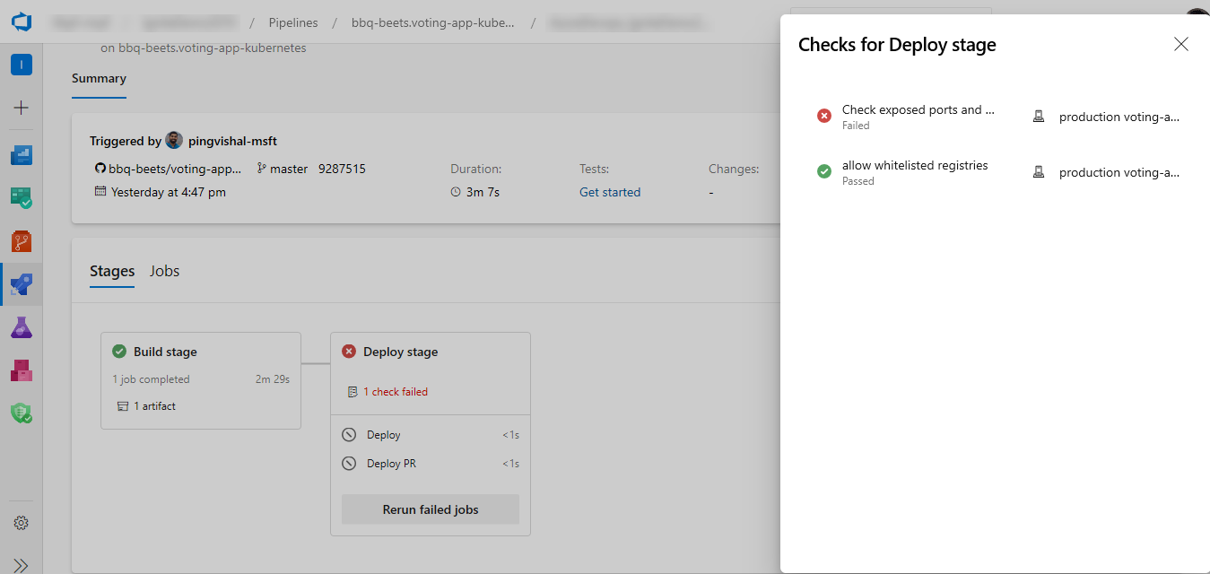The height and width of the screenshot is (574, 1210).
Task: Select the pingvishal-msft avatar
Action: point(173,140)
